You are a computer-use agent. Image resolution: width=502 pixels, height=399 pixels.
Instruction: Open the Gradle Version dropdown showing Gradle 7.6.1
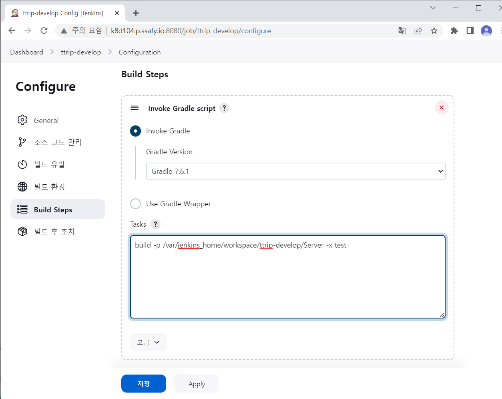[x=295, y=171]
